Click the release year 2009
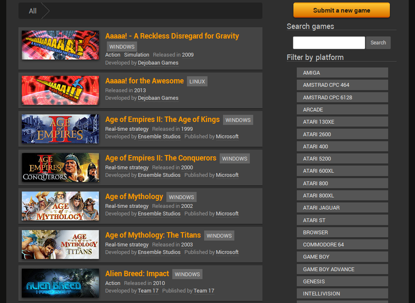 click(188, 55)
